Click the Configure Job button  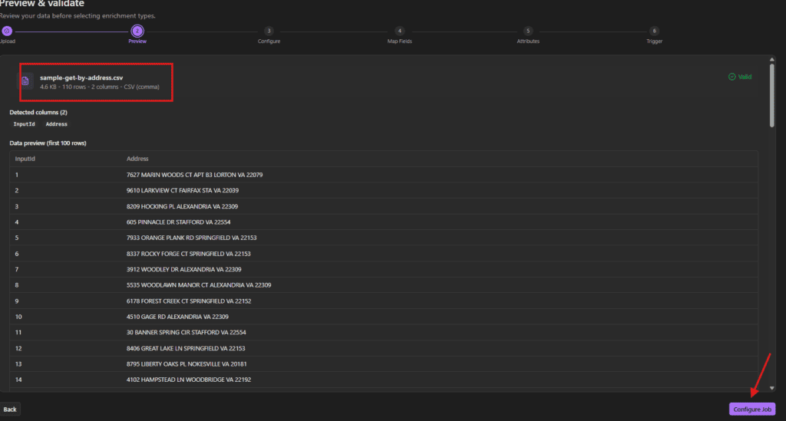coord(752,409)
